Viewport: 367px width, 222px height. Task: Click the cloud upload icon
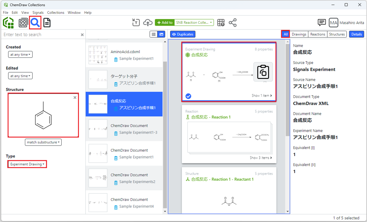147,23
